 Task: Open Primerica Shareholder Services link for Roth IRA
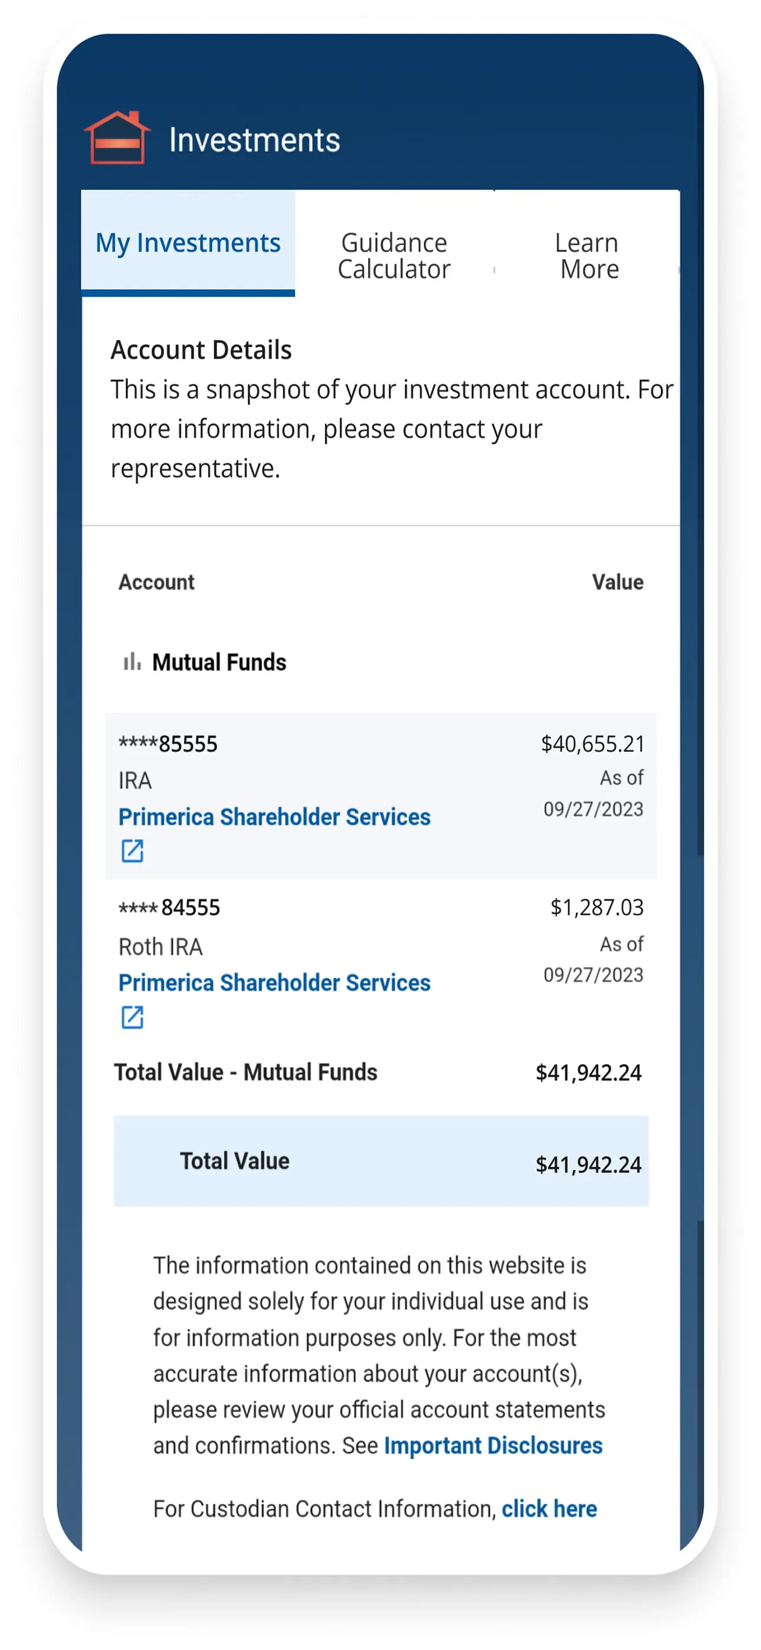tap(274, 983)
